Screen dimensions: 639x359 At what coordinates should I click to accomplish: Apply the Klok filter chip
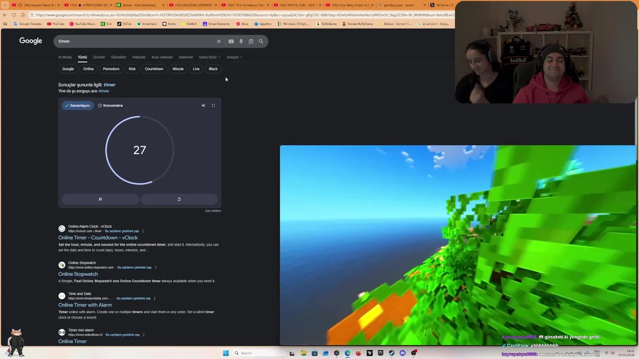tap(132, 69)
